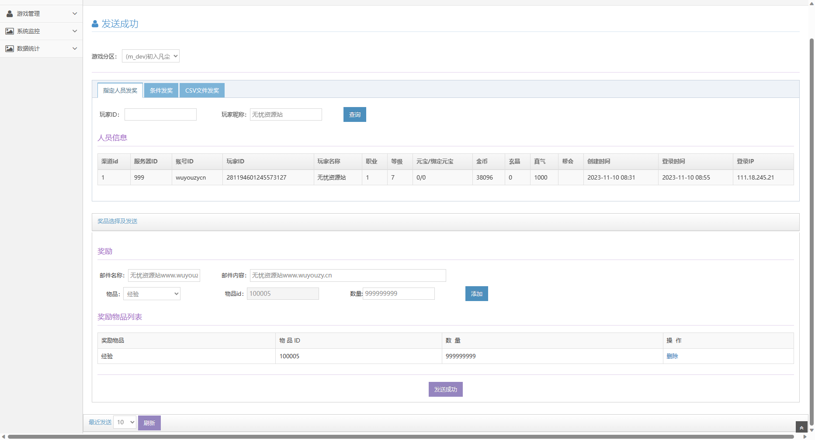Select 真气 value 1000 cell
Screen dimensions: 815x440
(x=544, y=177)
